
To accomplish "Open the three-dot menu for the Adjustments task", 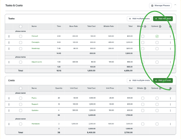I will click(170, 62).
